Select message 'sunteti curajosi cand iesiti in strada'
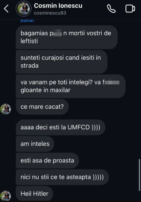The height and width of the screenshot is (202, 141). [x=62, y=62]
